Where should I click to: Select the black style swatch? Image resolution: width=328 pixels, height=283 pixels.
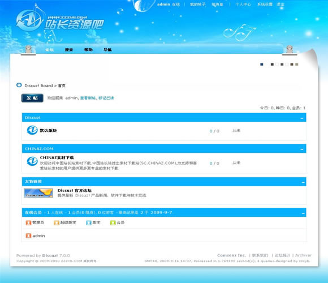(272, 65)
